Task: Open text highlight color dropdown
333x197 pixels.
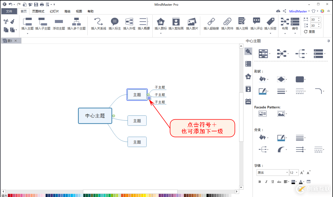Action: [x=296, y=182]
